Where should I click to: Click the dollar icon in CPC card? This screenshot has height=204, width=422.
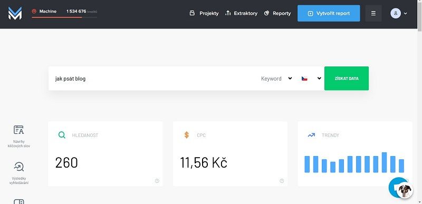pos(187,135)
